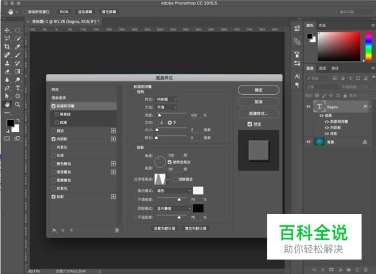Uncheck the 投影 drop shadow checkbox
The width and height of the screenshot is (376, 274).
[53, 197]
